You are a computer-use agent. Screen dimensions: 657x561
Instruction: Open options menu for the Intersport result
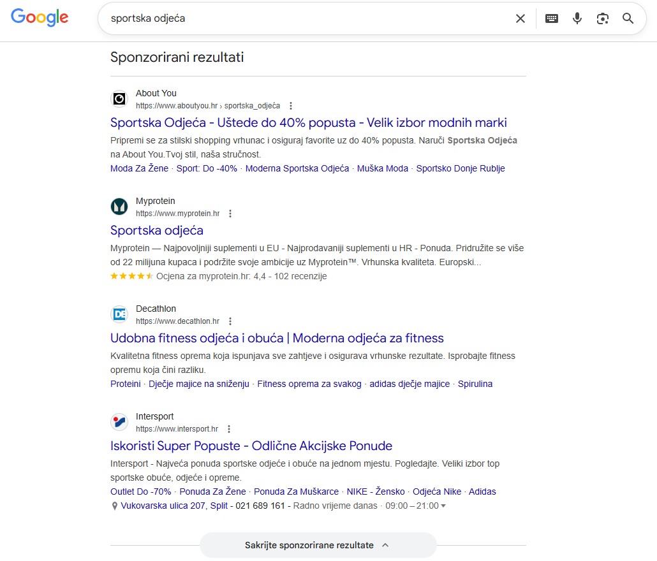coord(228,429)
